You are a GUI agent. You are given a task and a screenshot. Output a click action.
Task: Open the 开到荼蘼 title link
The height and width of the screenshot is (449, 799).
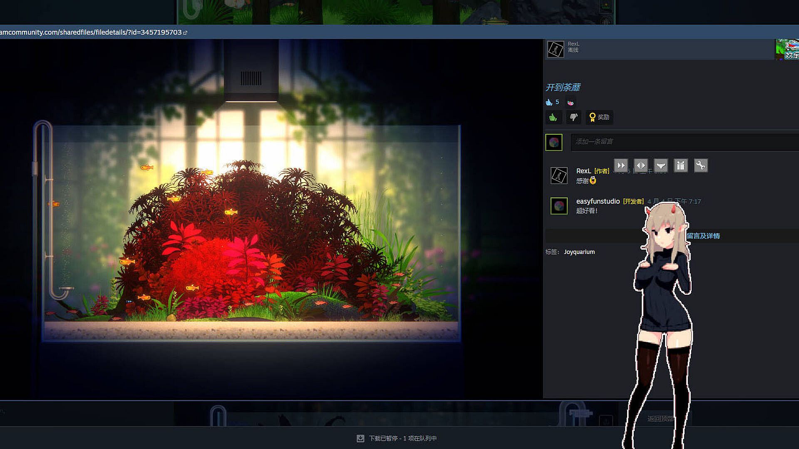563,87
